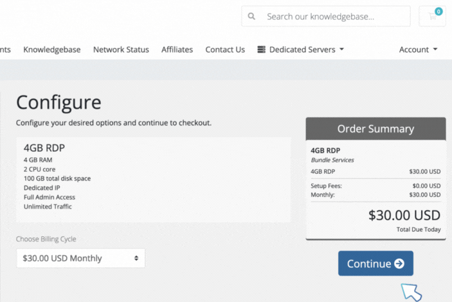This screenshot has height=302, width=452.
Task: Open the Knowledgebase menu item
Action: [x=52, y=50]
